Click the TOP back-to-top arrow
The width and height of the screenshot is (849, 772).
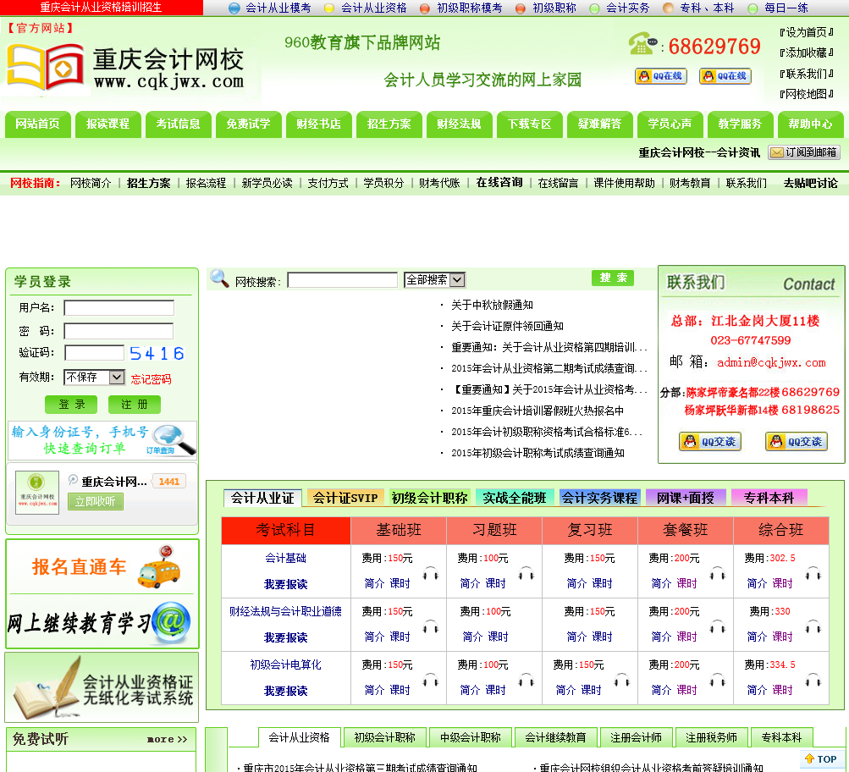tap(821, 759)
